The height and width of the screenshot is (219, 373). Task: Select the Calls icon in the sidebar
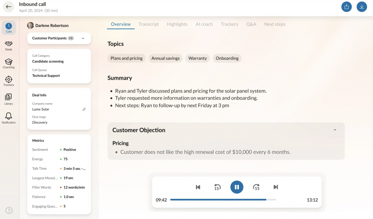[x=8, y=27]
